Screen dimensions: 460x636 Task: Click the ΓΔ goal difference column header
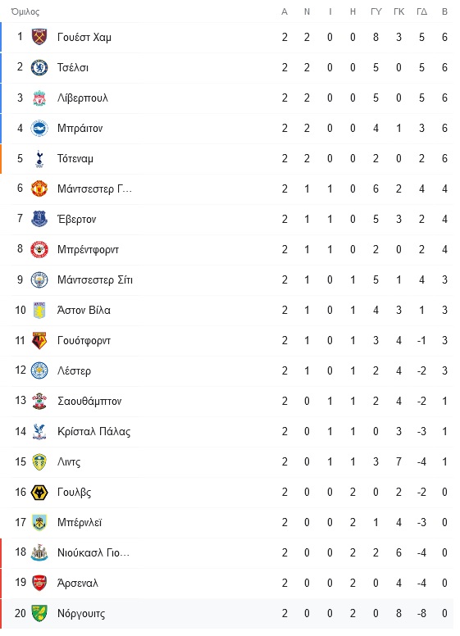pyautogui.click(x=421, y=11)
